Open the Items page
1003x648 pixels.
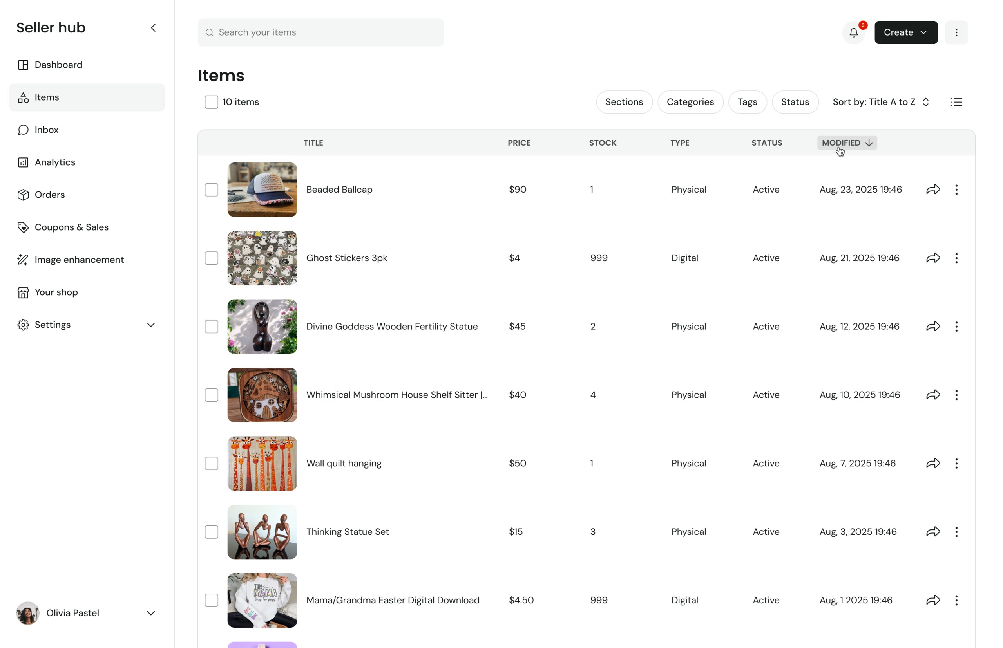click(87, 97)
